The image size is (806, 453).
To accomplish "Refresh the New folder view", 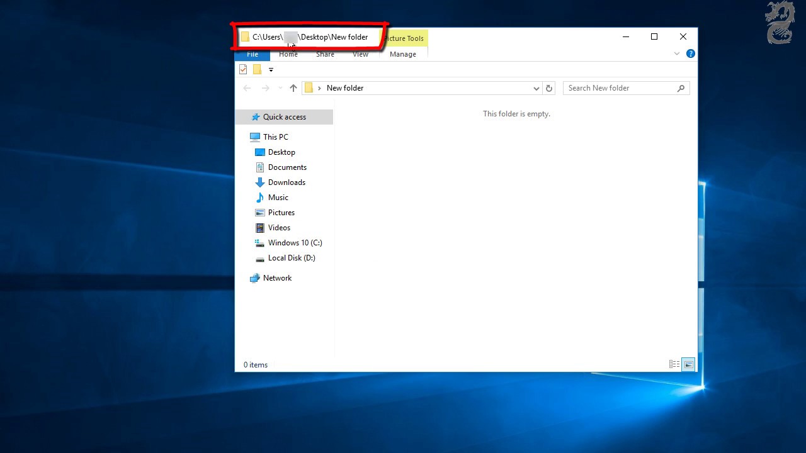I will [549, 88].
